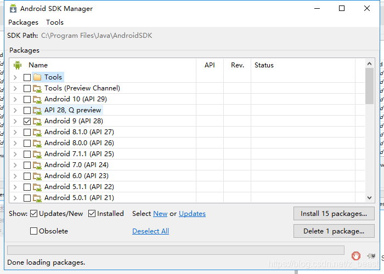The width and height of the screenshot is (384, 274).
Task: Click the Android 10 (API 29) folder icon
Action: 37,99
